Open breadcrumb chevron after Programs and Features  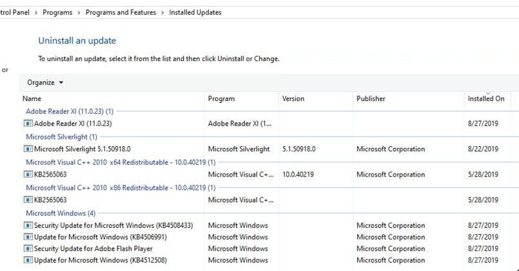(162, 13)
